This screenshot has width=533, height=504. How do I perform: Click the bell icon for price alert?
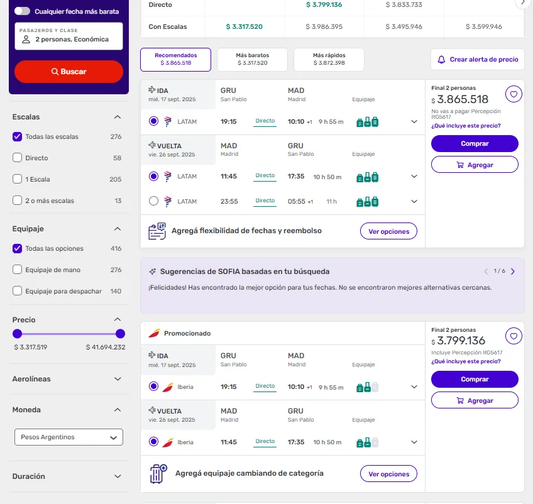441,60
